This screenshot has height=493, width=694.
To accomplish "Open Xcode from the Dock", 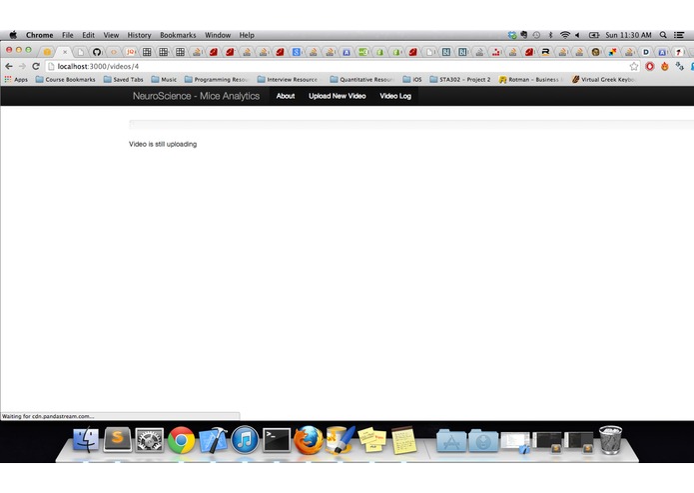I will (x=213, y=440).
